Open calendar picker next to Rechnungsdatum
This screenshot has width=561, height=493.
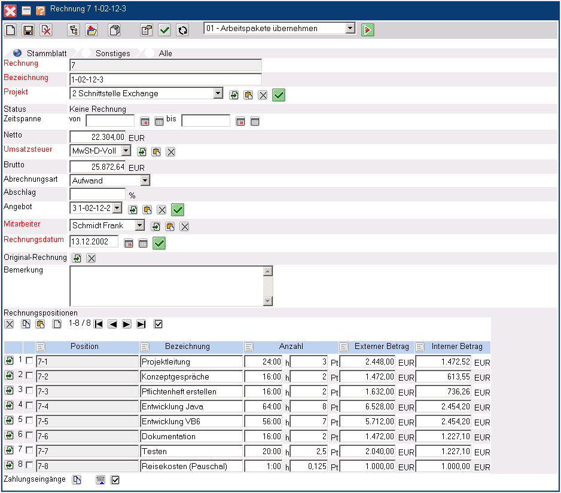point(129,243)
